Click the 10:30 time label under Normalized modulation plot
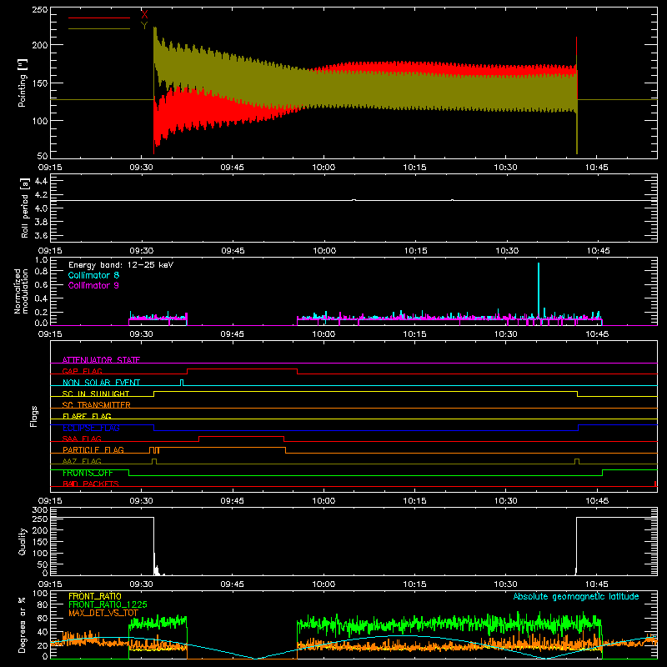This screenshot has width=667, height=667. (x=506, y=334)
